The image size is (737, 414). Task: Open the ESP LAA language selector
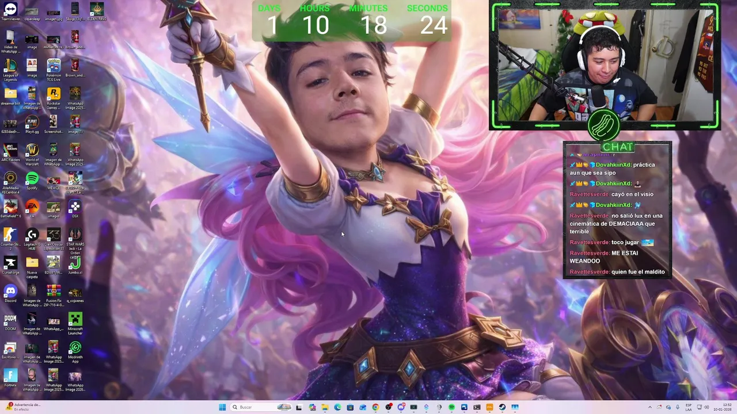(x=689, y=407)
